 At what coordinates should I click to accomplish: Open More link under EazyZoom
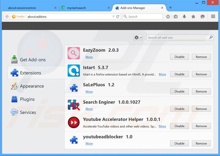[89, 57]
